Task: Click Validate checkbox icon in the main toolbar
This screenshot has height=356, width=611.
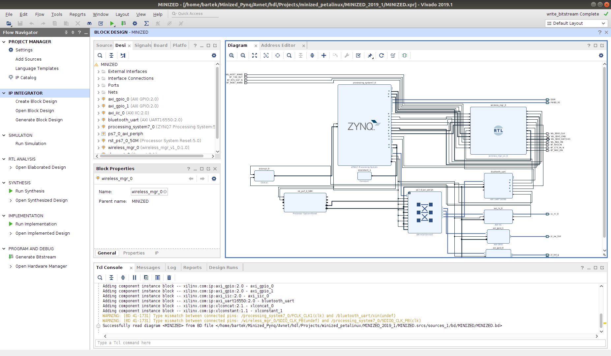Action: [101, 23]
